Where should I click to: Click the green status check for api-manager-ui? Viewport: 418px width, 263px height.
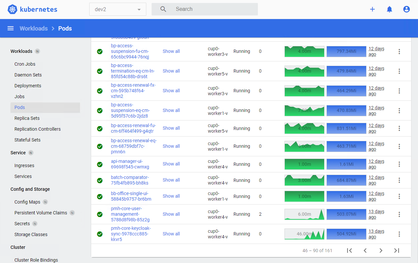click(100, 164)
